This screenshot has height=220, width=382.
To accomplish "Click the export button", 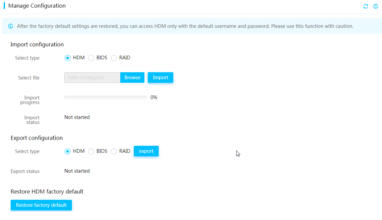I will point(146,151).
